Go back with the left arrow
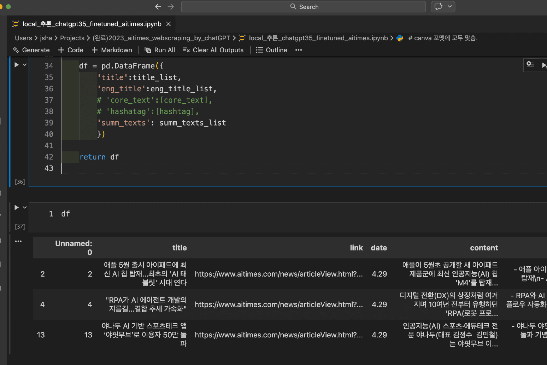 158,7
